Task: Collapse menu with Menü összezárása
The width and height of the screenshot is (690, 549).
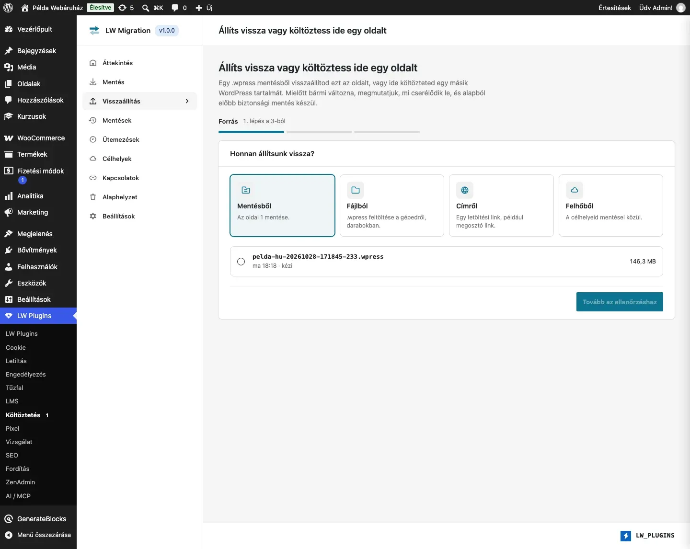Action: pyautogui.click(x=38, y=535)
